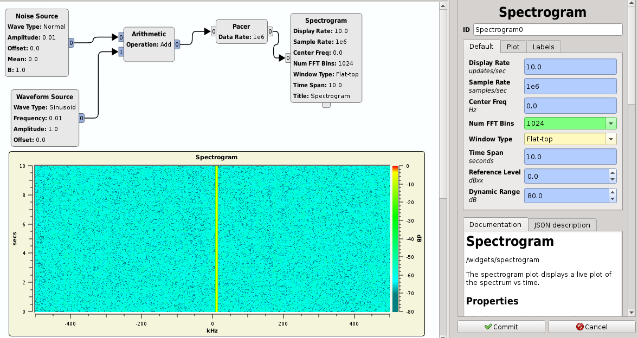Click the Noise Source output port
Screen dimensions: 638x338
[70, 43]
